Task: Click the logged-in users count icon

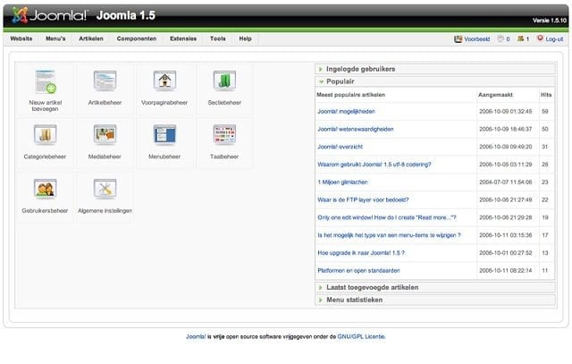Action: [x=520, y=38]
